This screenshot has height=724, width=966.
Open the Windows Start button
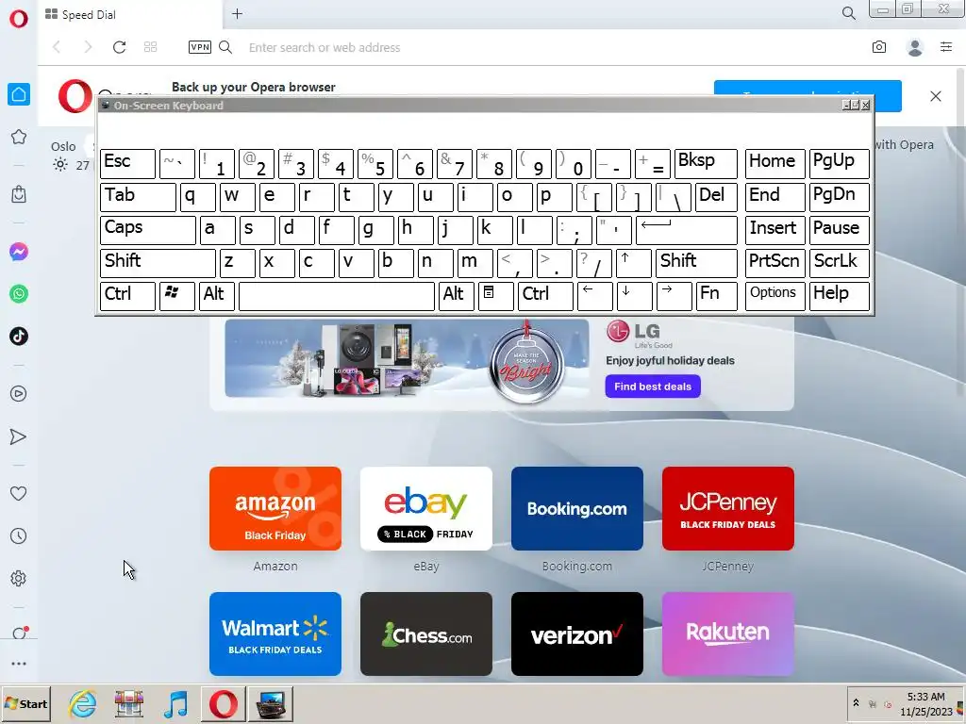coord(25,704)
